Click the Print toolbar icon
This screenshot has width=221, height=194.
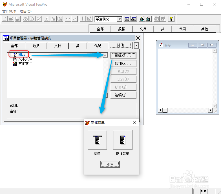[26, 19]
